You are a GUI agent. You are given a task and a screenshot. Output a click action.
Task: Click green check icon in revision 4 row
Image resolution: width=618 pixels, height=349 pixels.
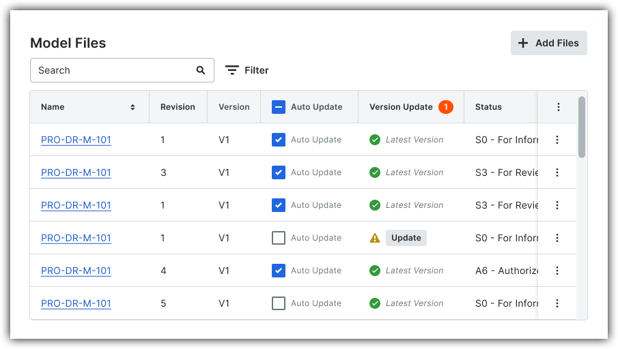pos(375,271)
